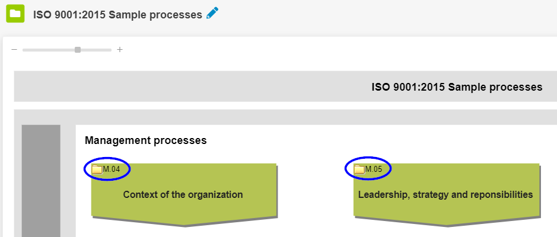This screenshot has width=557, height=237.
Task: Click the green folder icon beside the title
Action: point(15,14)
